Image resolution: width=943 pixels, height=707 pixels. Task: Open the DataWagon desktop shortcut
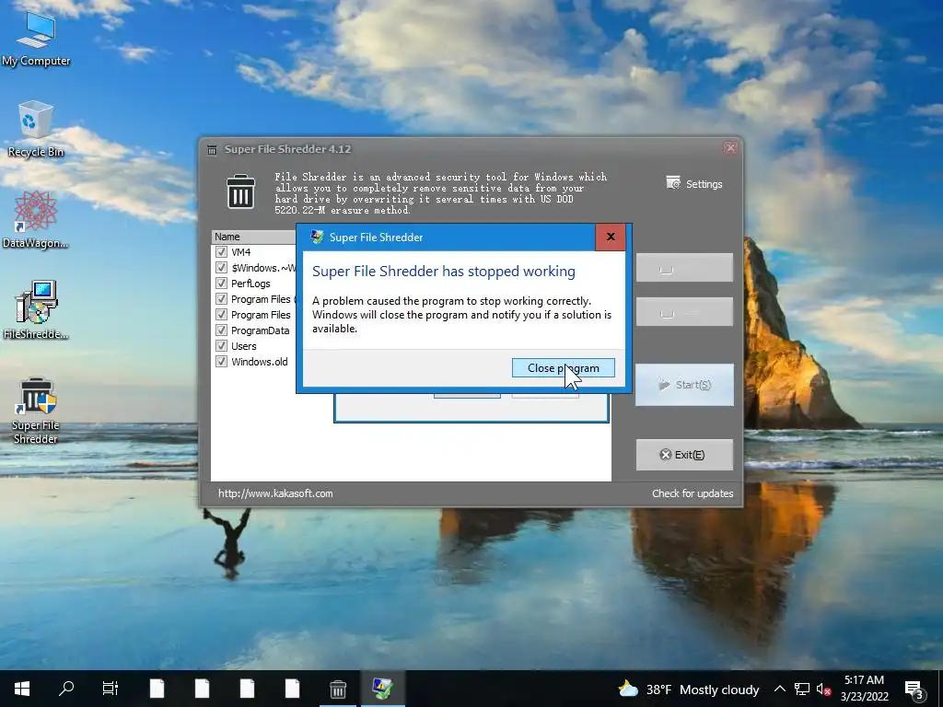[36, 219]
